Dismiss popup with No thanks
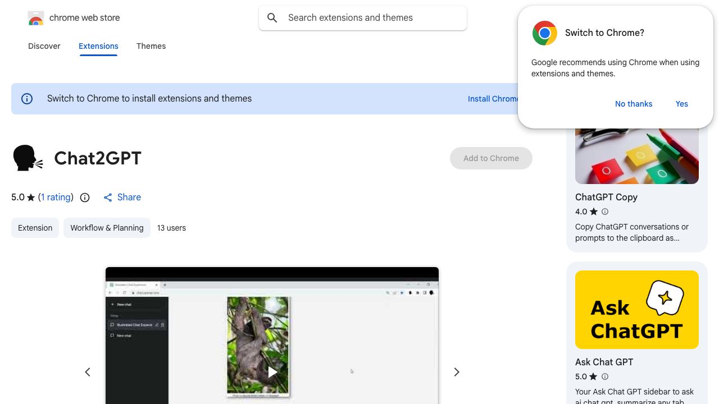 tap(634, 104)
